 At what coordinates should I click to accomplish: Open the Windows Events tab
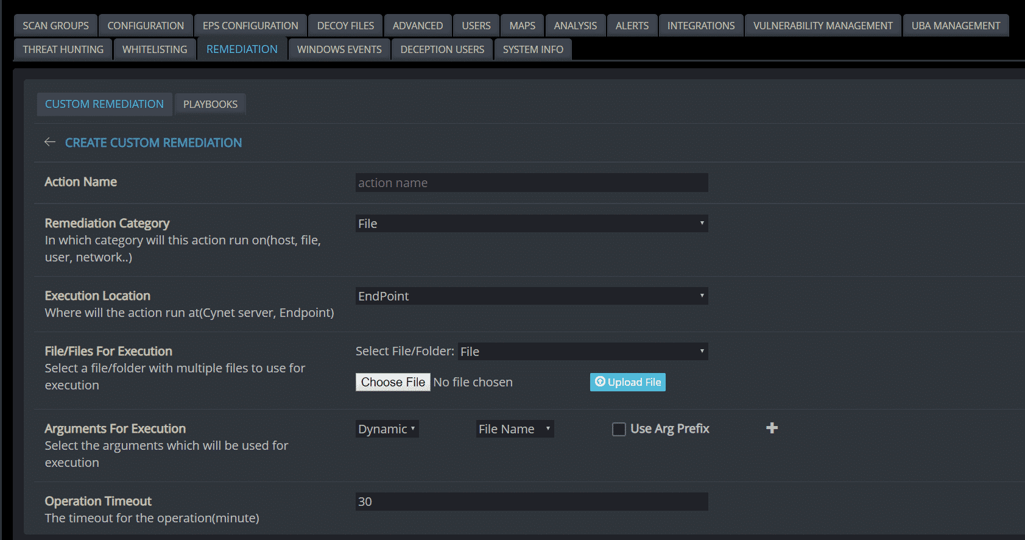(339, 49)
